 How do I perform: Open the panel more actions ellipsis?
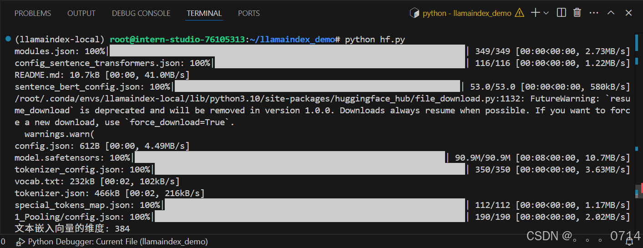click(593, 13)
